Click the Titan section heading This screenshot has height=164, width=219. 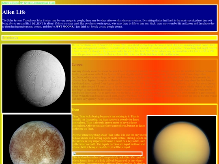point(75,110)
